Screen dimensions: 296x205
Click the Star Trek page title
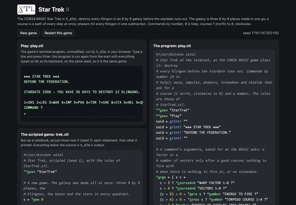click(51, 10)
